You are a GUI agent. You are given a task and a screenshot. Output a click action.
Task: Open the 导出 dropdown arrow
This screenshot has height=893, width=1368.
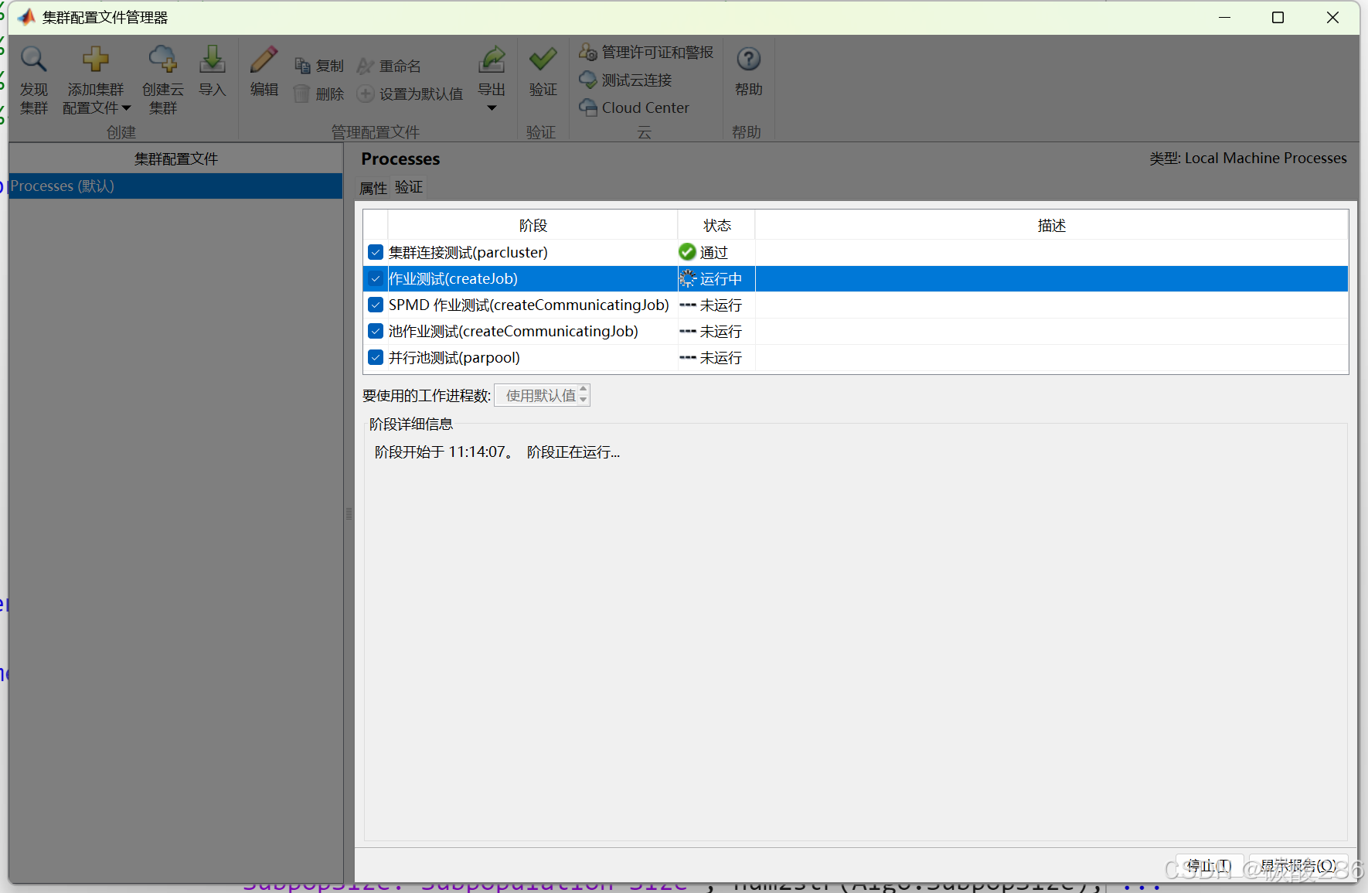pos(492,107)
